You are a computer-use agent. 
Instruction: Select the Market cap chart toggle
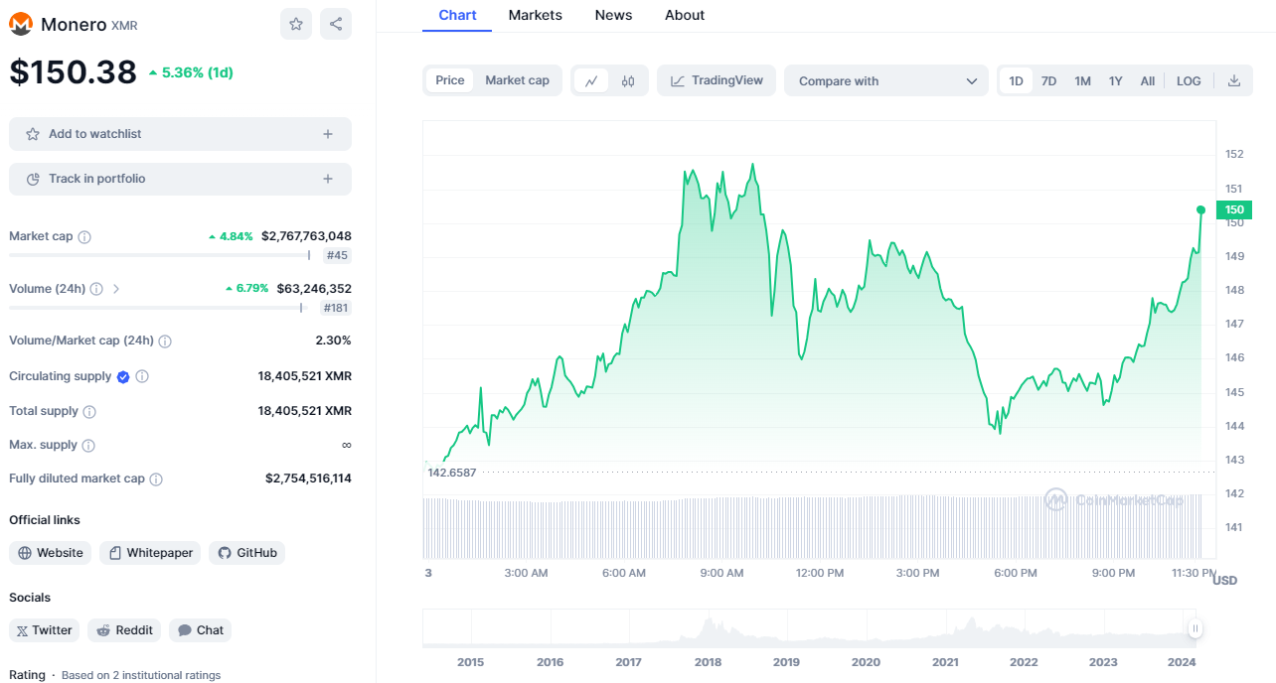517,80
